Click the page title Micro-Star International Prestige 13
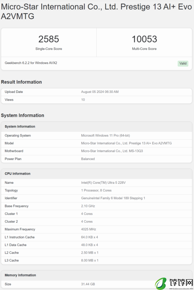 coord(96,11)
